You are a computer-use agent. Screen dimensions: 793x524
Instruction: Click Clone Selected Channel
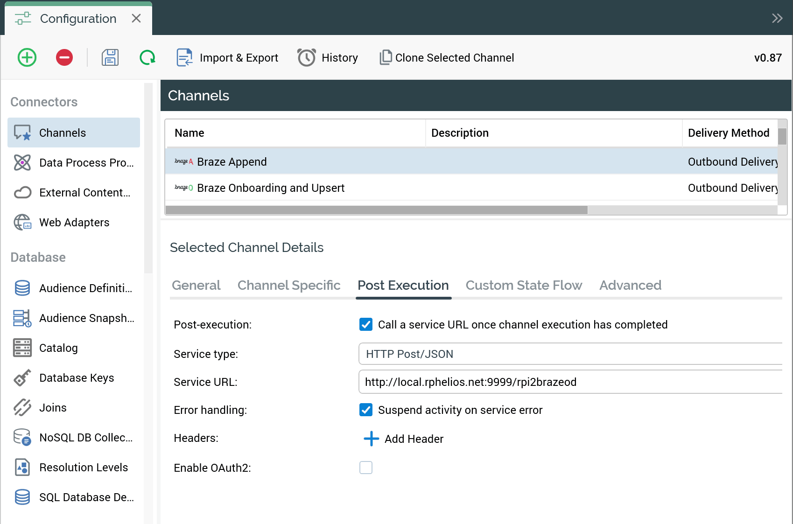coord(447,57)
